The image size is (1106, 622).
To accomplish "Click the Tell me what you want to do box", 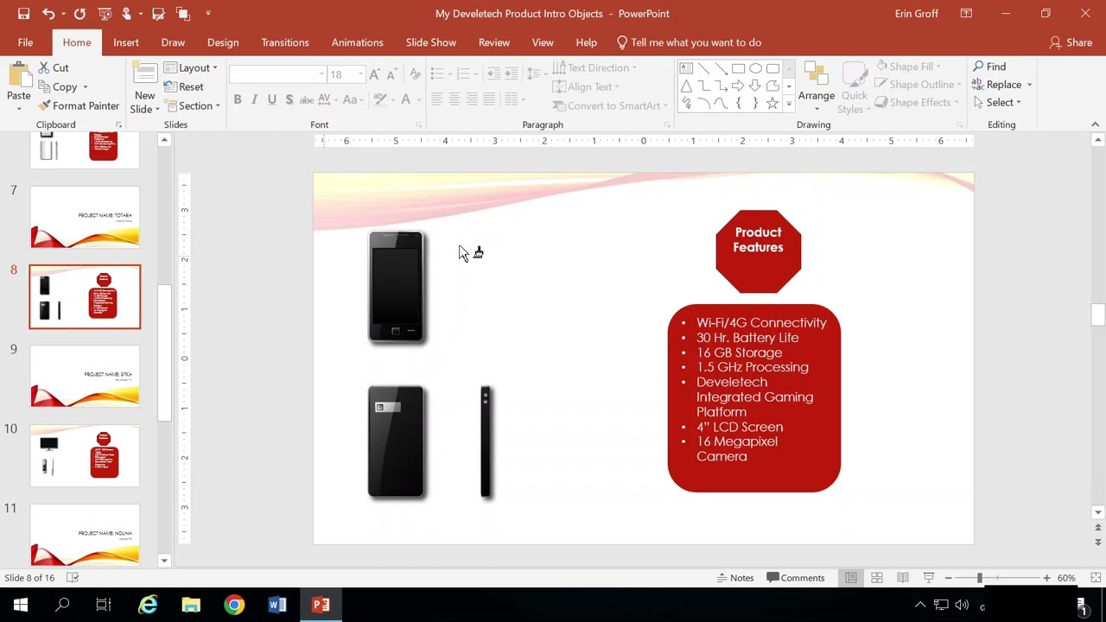I will [x=689, y=42].
